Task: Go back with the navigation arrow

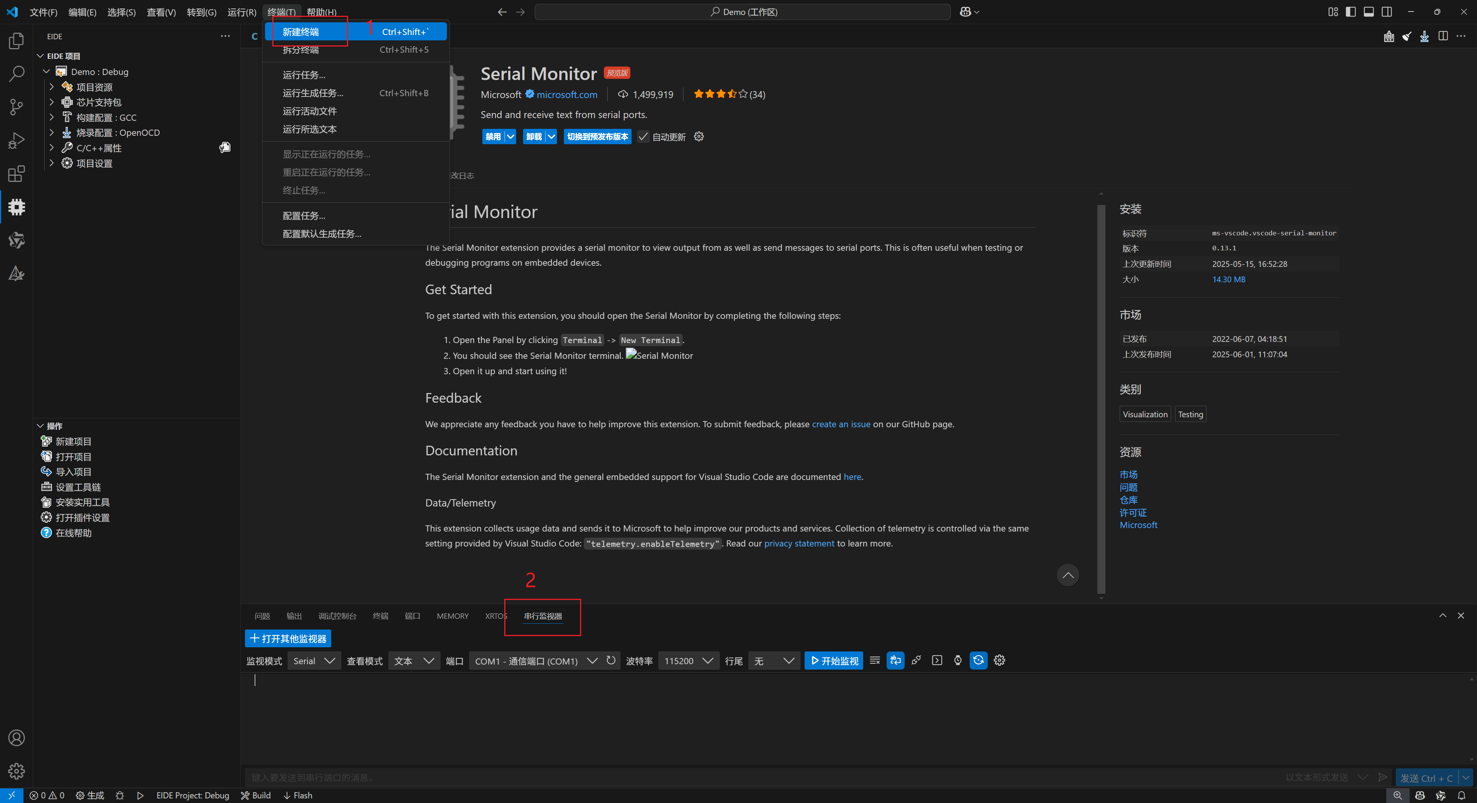Action: point(502,12)
